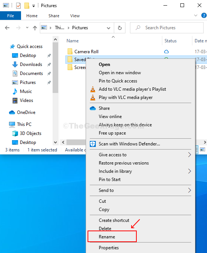
Task: Click the New folder icon in the title bar
Action: coord(27,6)
